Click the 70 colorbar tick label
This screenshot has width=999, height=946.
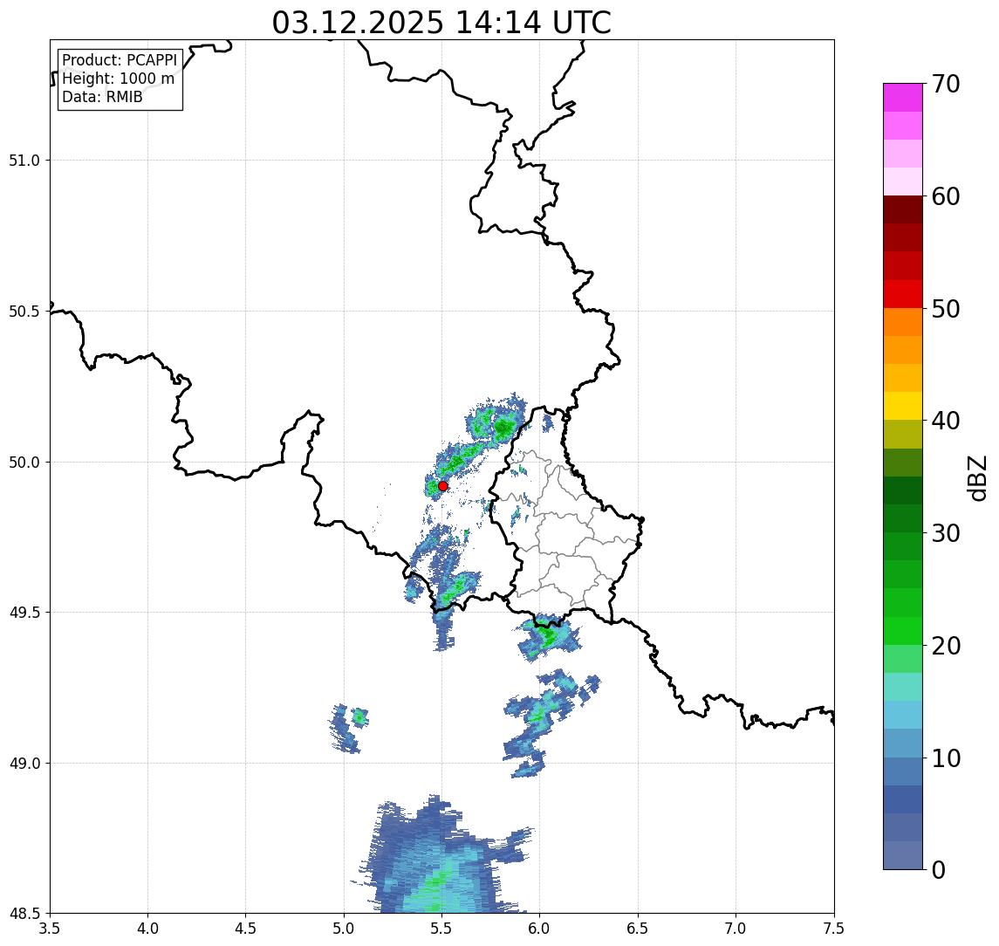[946, 84]
